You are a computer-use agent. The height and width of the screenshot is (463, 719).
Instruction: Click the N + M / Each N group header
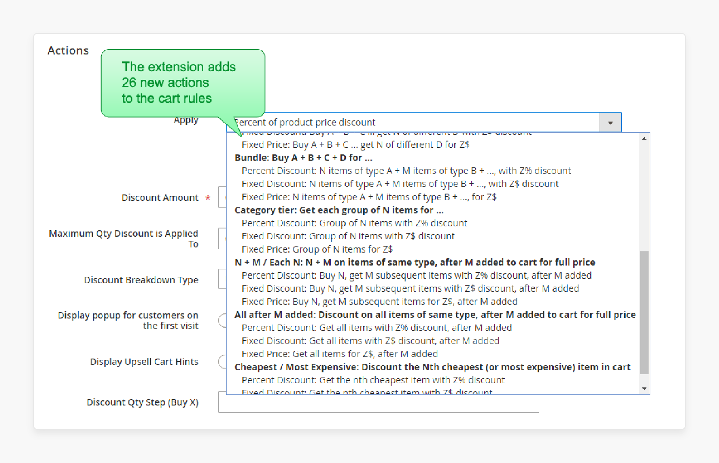click(415, 263)
